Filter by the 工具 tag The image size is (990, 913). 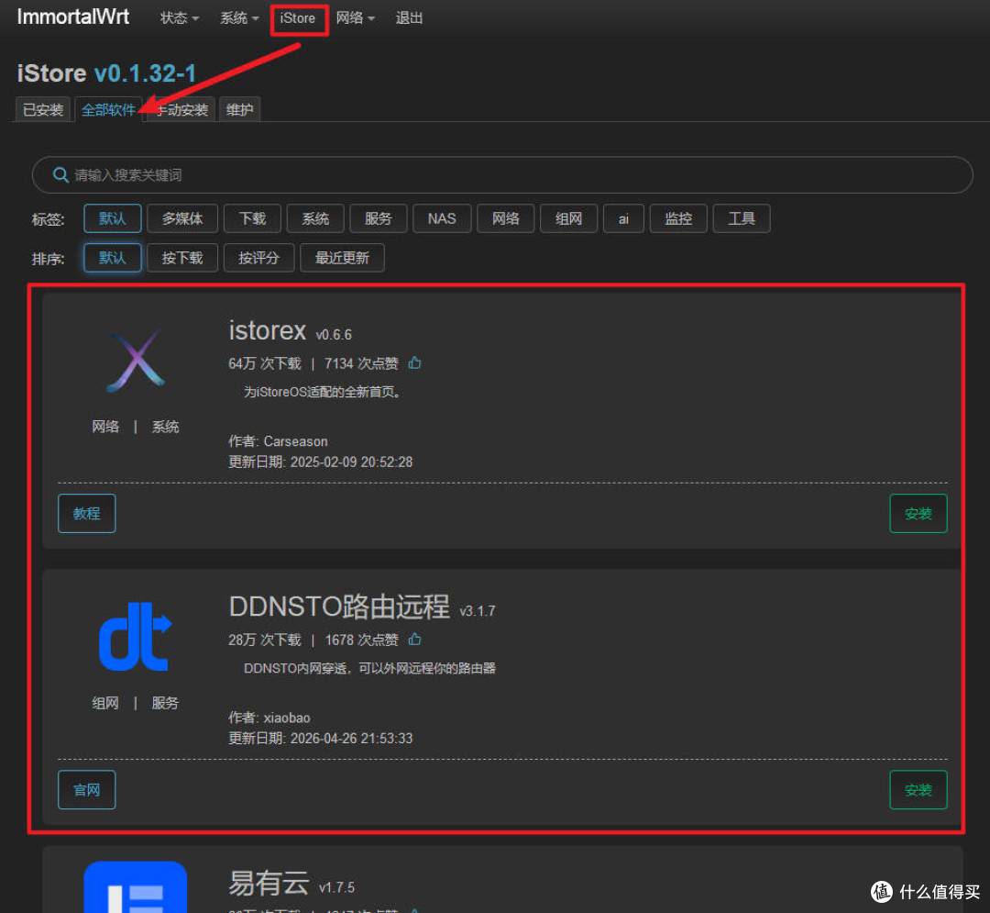click(742, 218)
